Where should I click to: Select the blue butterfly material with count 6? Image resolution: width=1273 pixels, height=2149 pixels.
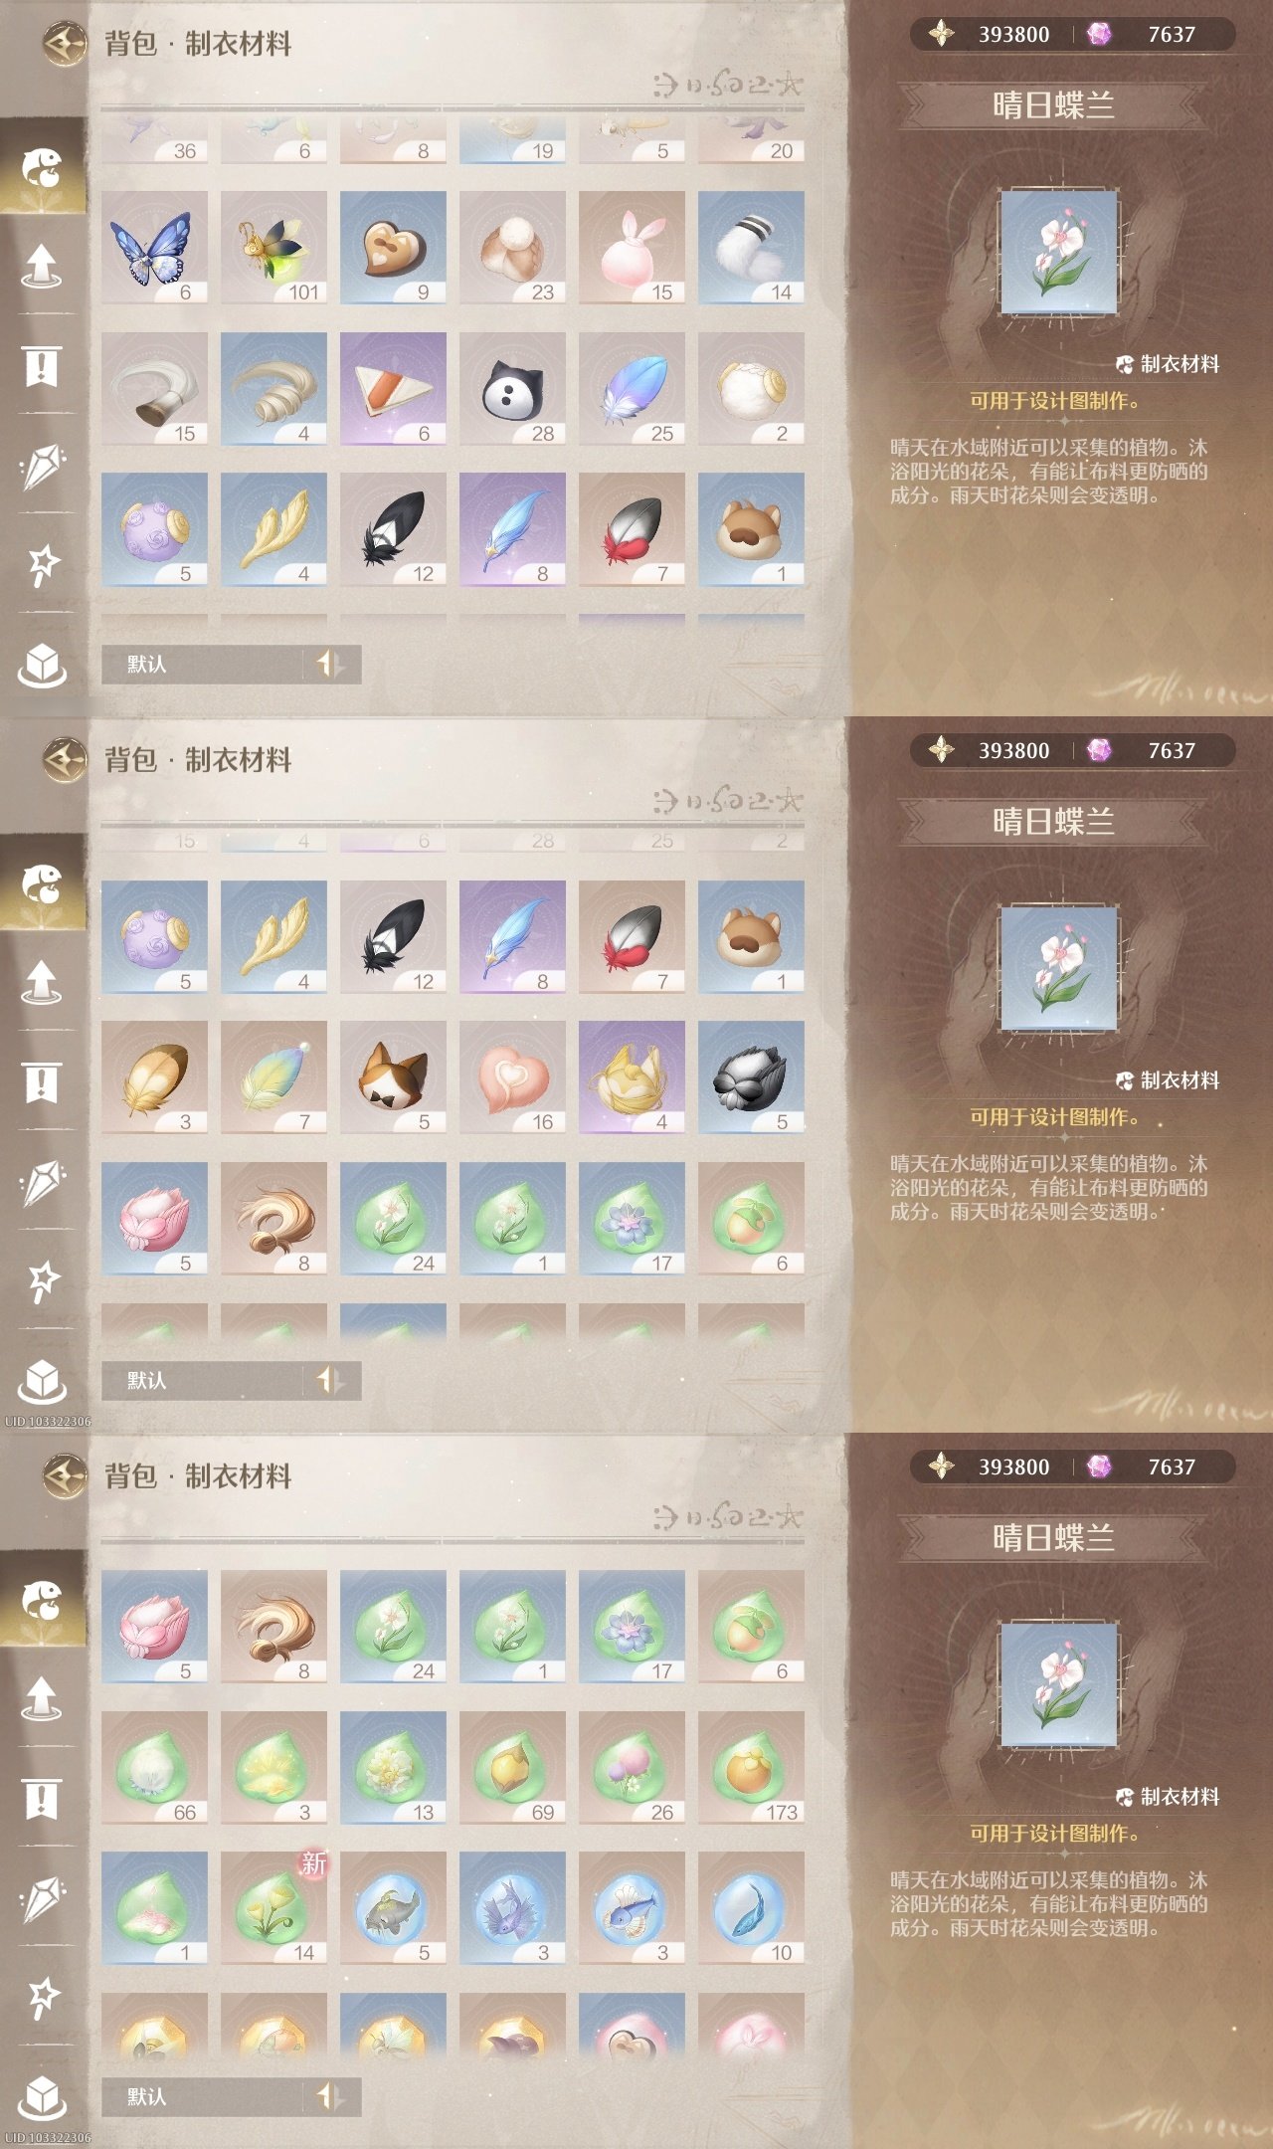[x=154, y=248]
